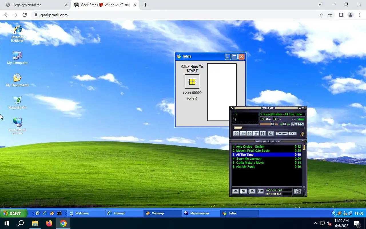This screenshot has width=366, height=229.
Task: Share this page via Chrome icon
Action: tap(321, 15)
